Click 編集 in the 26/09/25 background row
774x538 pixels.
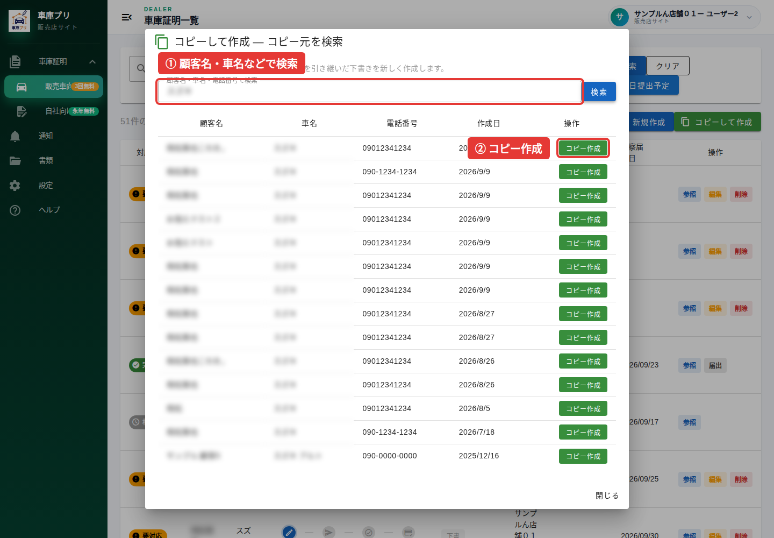tap(715, 479)
